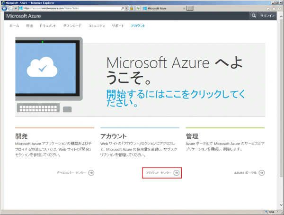The height and width of the screenshot is (215, 284).
Task: Click the デベロッパー センター link
Action: coord(71,173)
